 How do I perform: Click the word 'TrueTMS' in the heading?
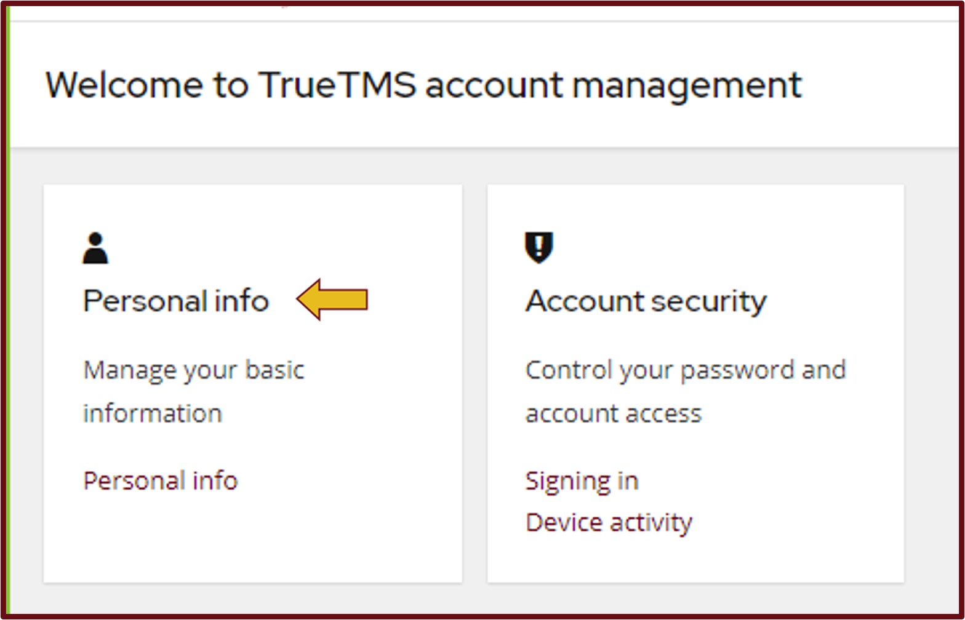point(337,85)
